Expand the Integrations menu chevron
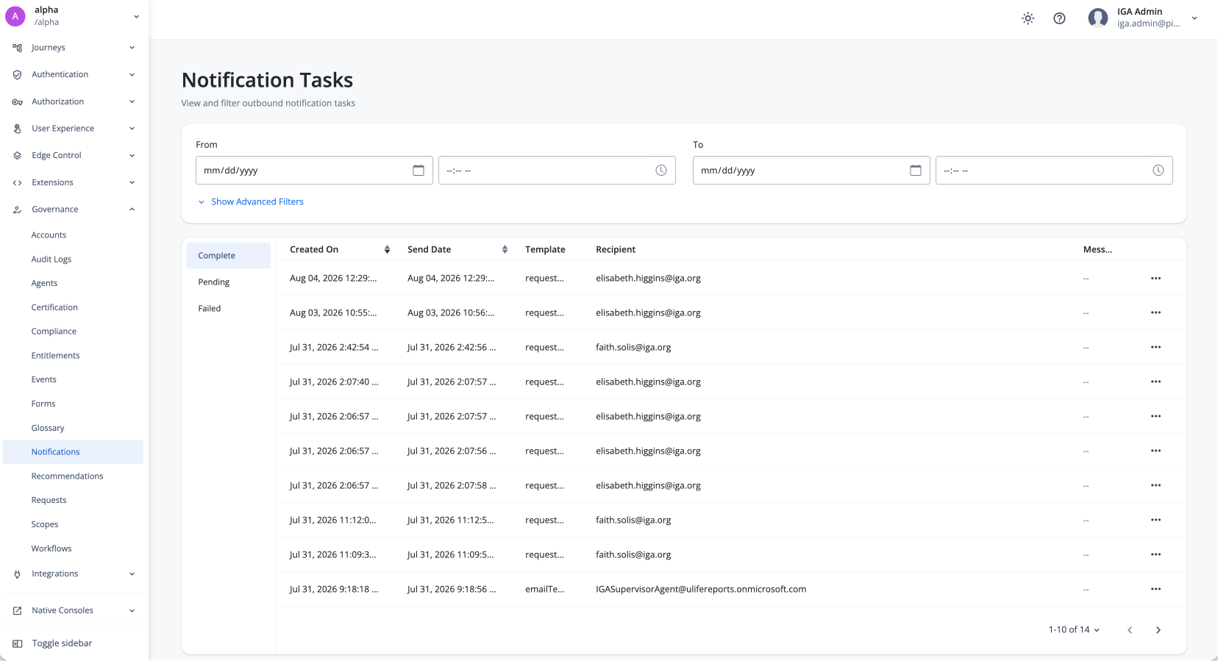The width and height of the screenshot is (1218, 661). coord(132,574)
